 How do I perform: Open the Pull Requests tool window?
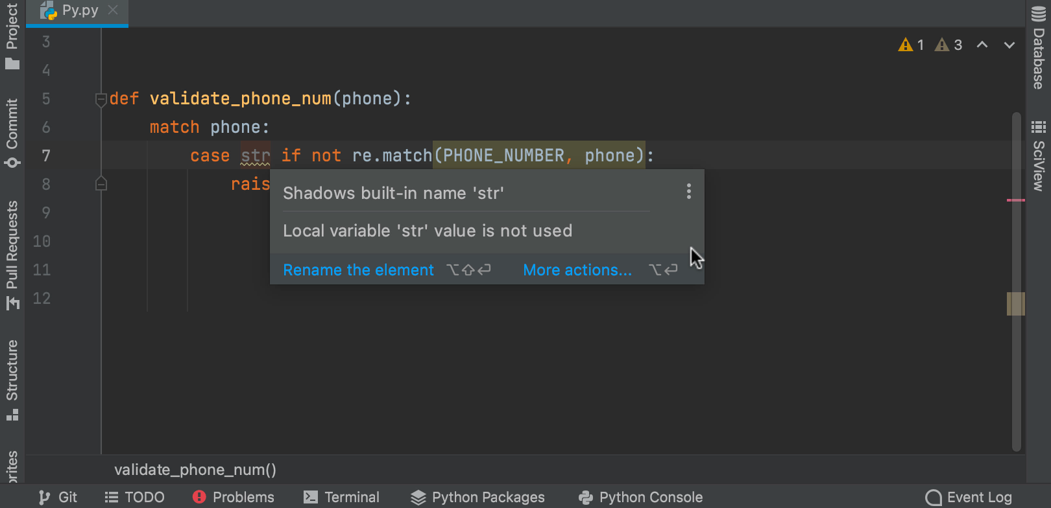point(12,254)
